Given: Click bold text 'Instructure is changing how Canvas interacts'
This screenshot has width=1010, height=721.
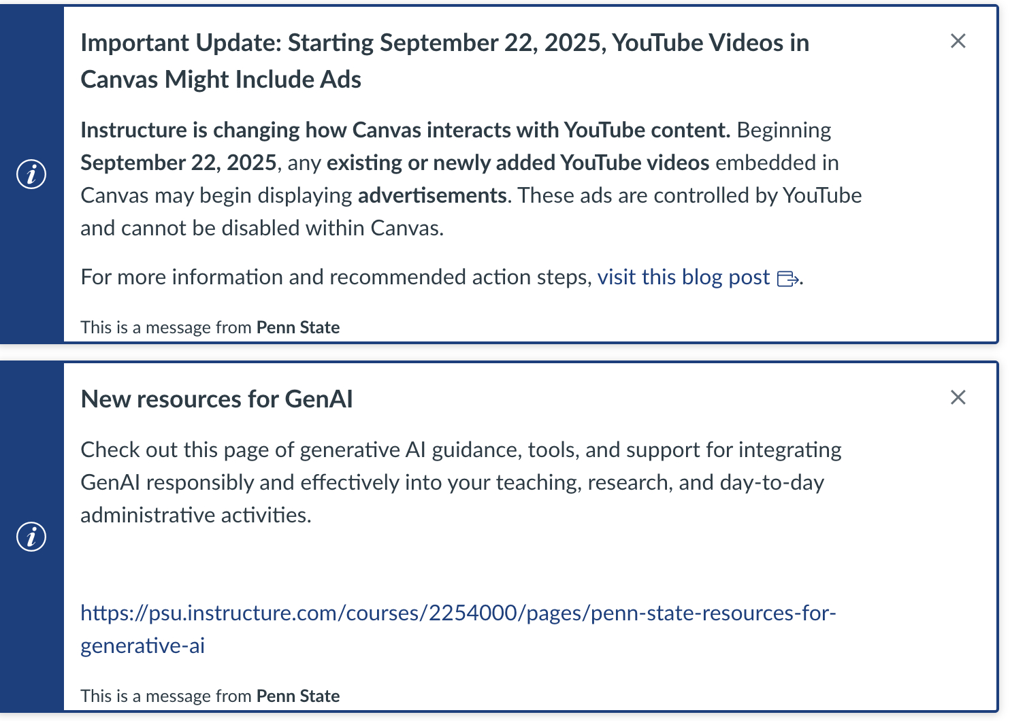Looking at the screenshot, I should tap(405, 130).
